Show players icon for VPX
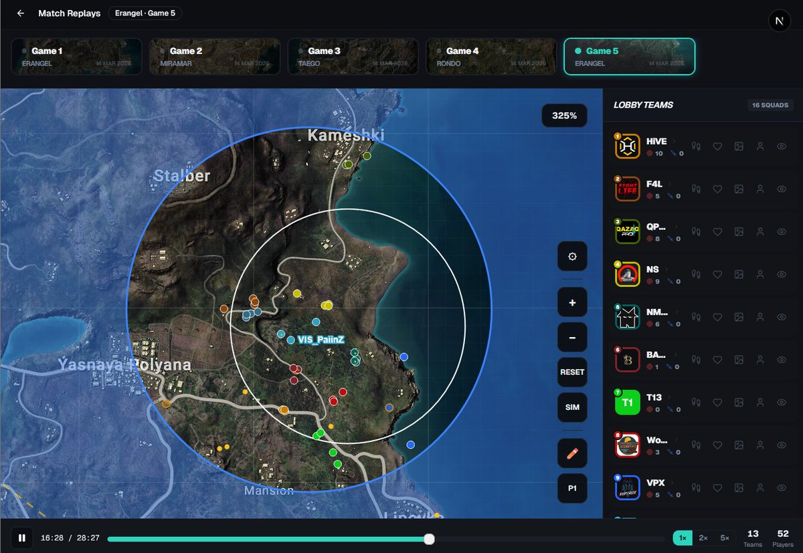 [x=760, y=489]
